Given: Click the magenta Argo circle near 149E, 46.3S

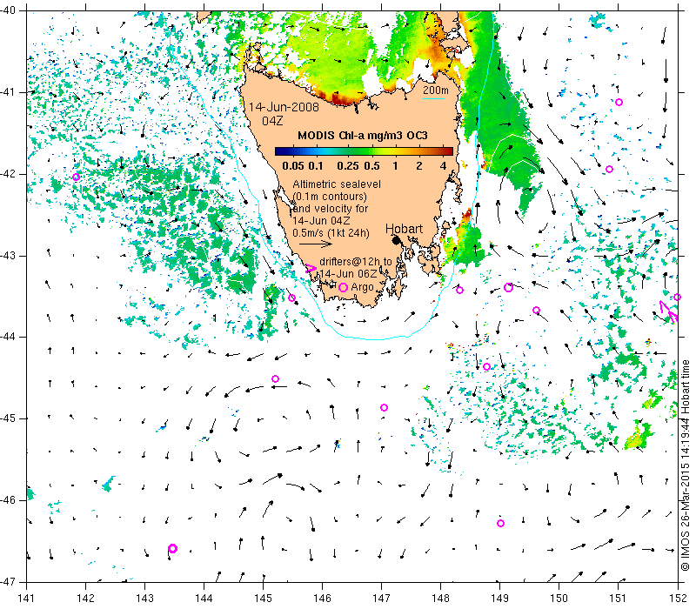Looking at the screenshot, I should (501, 524).
